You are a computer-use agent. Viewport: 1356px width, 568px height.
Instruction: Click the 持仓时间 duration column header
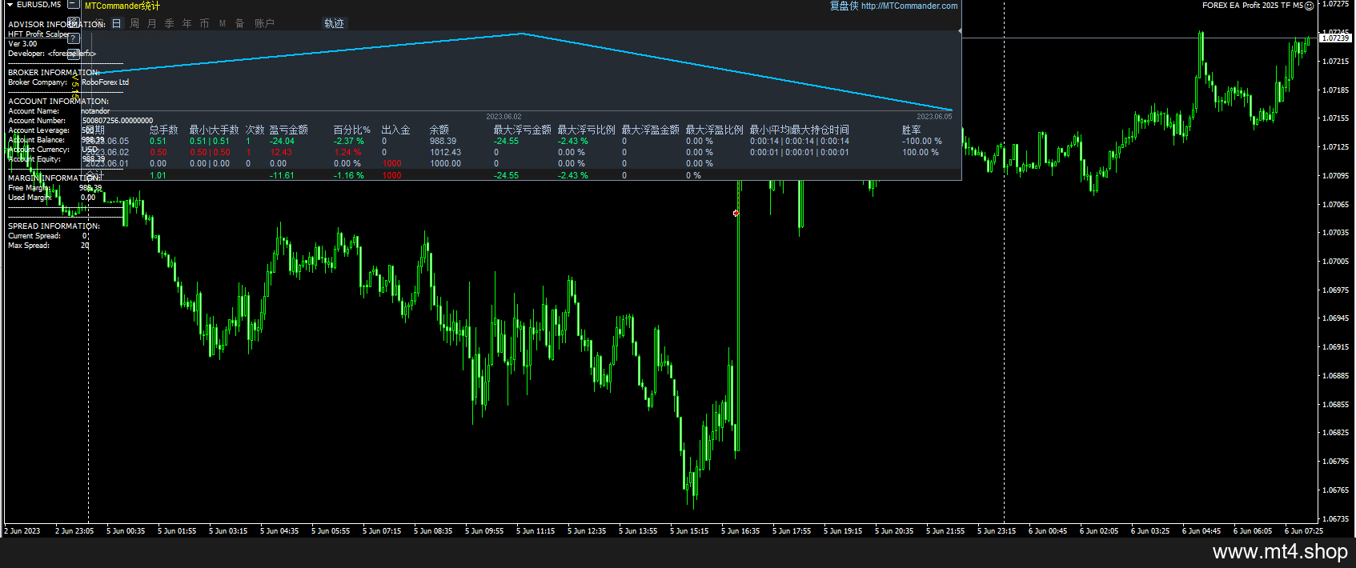tap(799, 130)
